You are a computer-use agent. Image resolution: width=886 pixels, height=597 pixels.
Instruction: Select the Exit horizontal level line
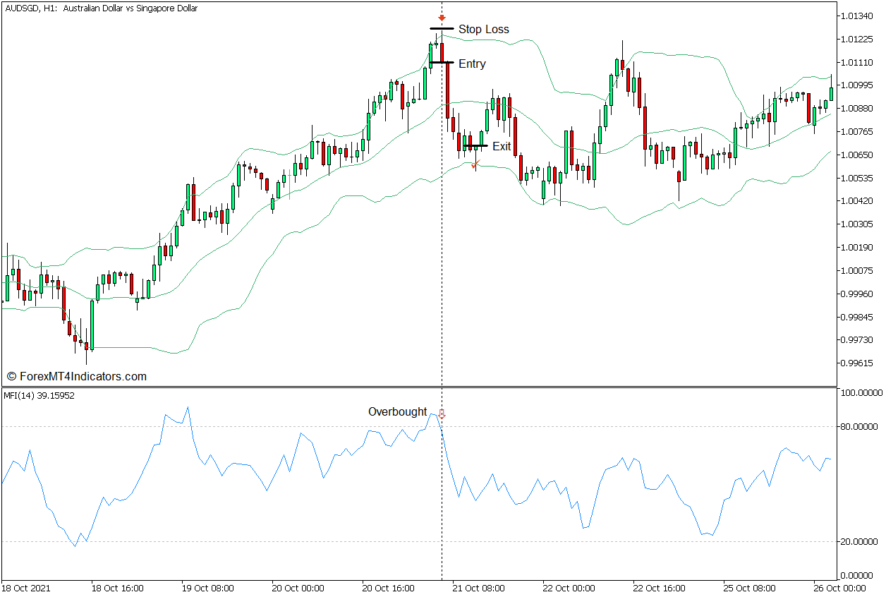pyautogui.click(x=477, y=146)
